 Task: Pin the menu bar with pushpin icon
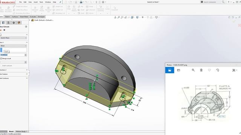[x=60, y=2]
